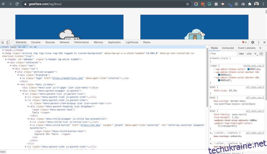Show more sidebar tabs with chevron
This screenshot has width=267, height=154.
(x=260, y=48)
